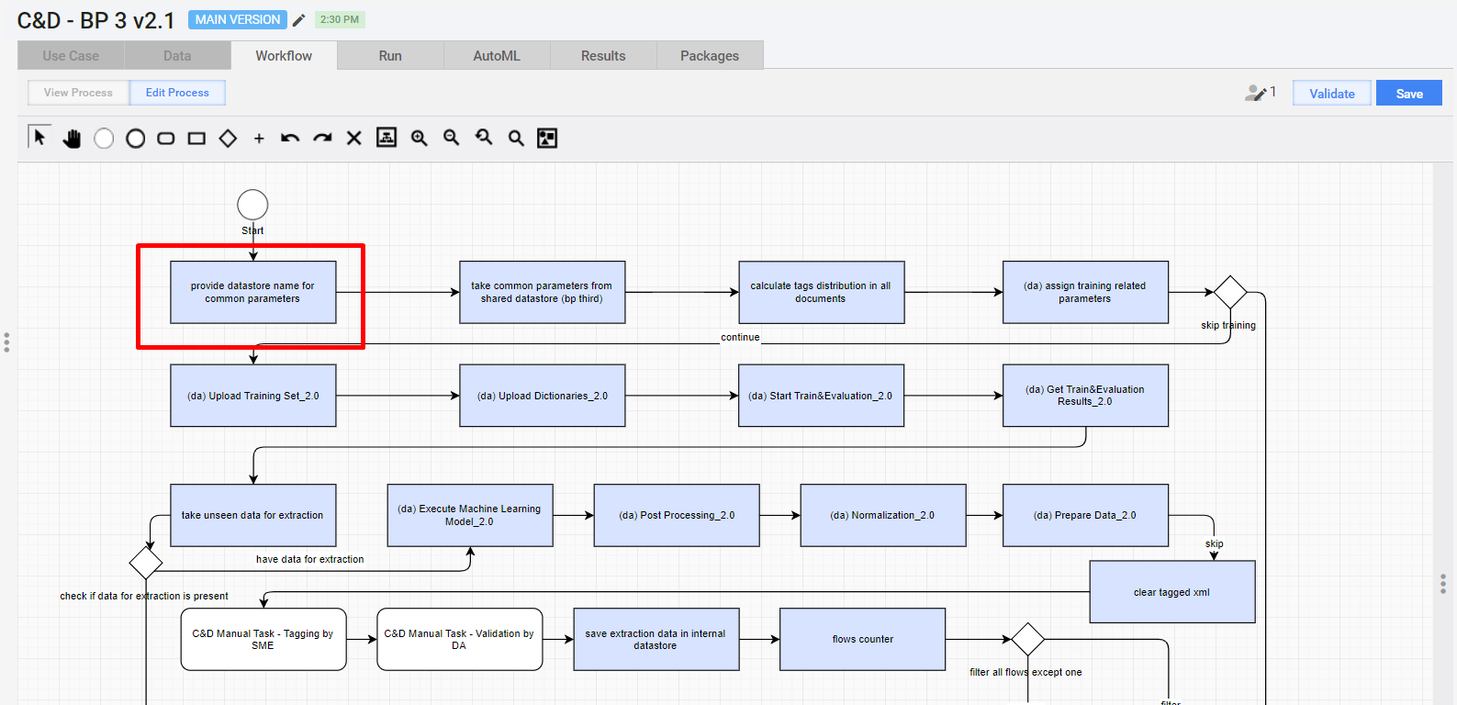Image resolution: width=1457 pixels, height=705 pixels.
Task: Select '(da) Start Train&Evaluation_2.0' node
Action: pos(822,396)
